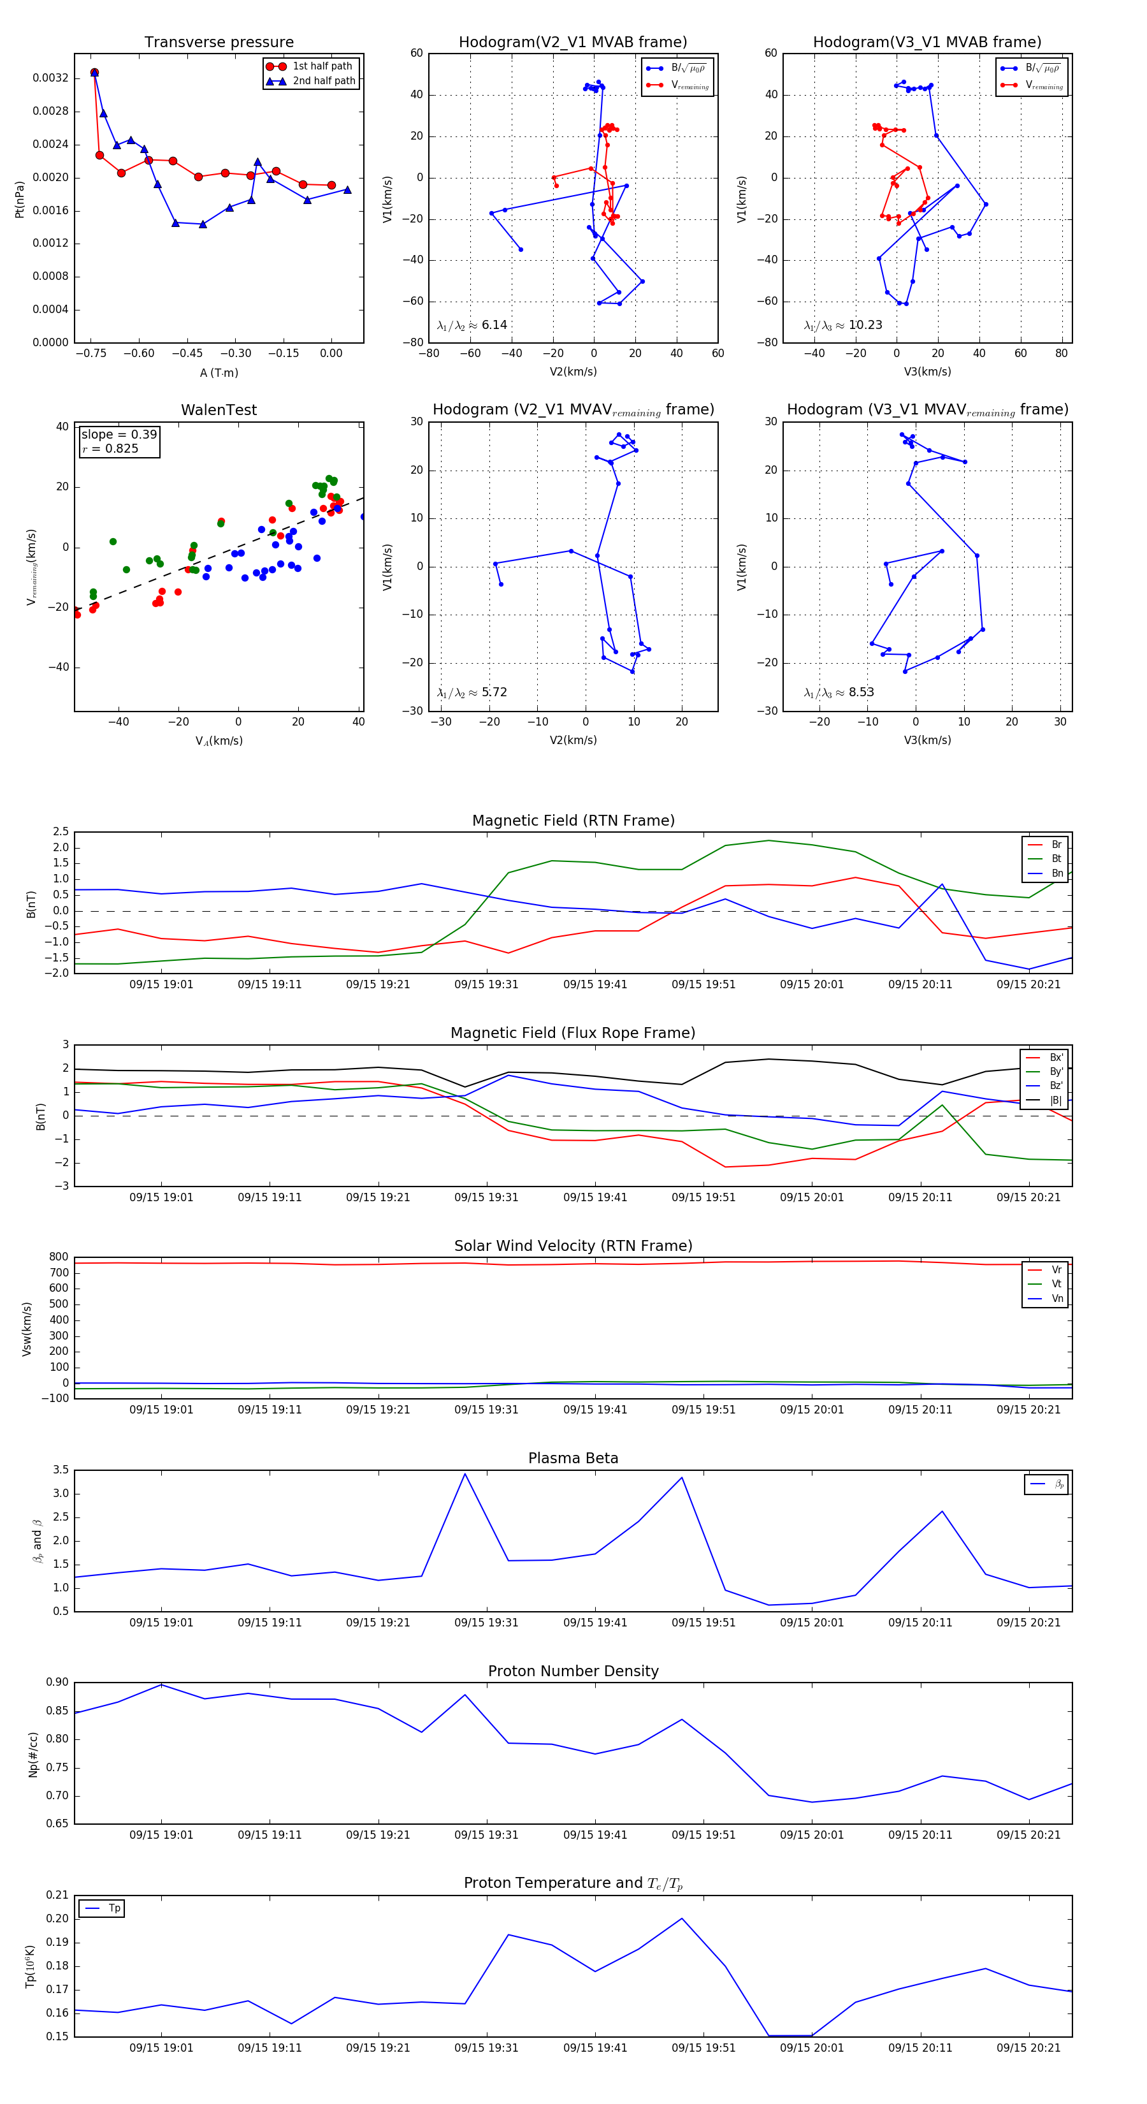Select '1st half path' legend entry
This screenshot has width=1147, height=2104.
click(311, 66)
